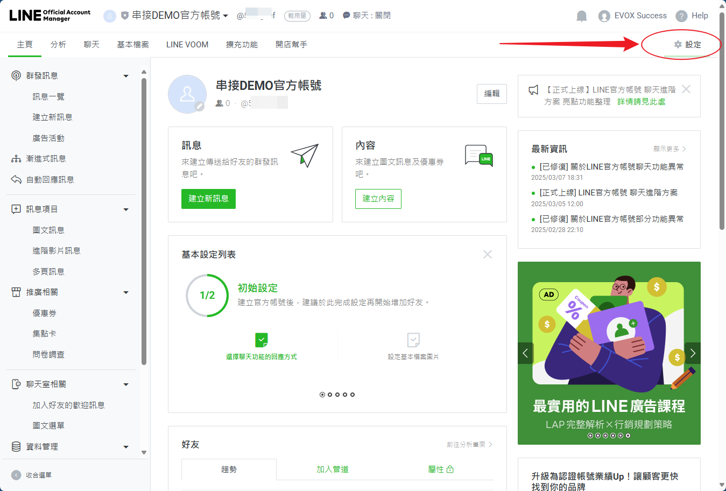Select the second setup carousel dot

point(330,395)
